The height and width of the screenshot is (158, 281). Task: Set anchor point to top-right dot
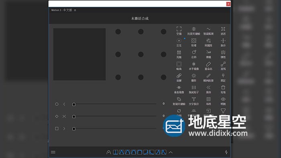pos(163,32)
